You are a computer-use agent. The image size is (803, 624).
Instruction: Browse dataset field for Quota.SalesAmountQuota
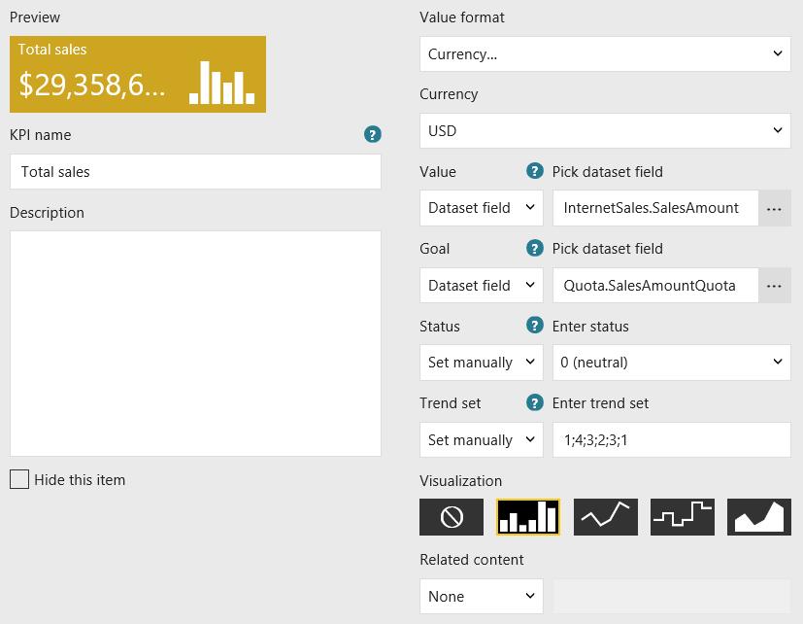click(774, 286)
